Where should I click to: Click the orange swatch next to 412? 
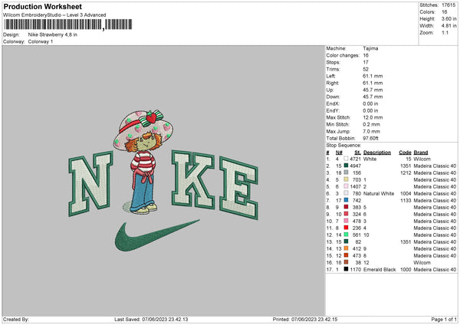347,248
